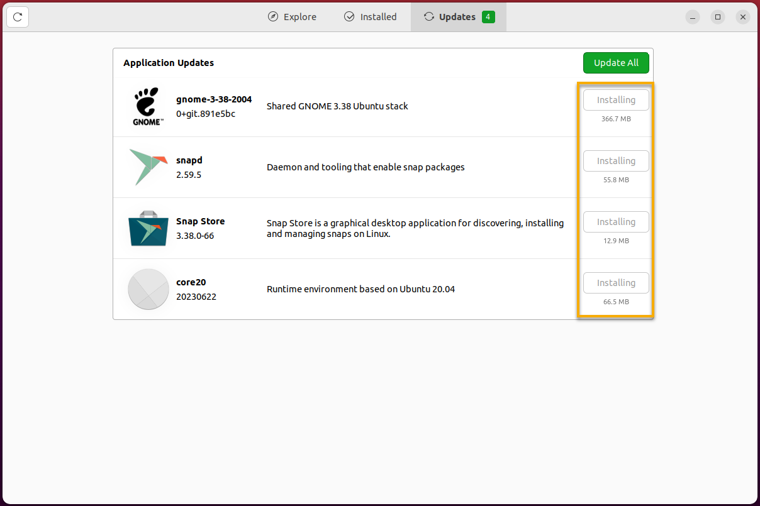Click the refresh icon in the header
760x506 pixels.
(x=18, y=17)
